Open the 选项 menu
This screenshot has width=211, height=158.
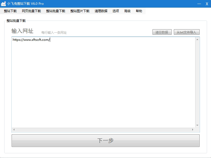pyautogui.click(x=116, y=11)
